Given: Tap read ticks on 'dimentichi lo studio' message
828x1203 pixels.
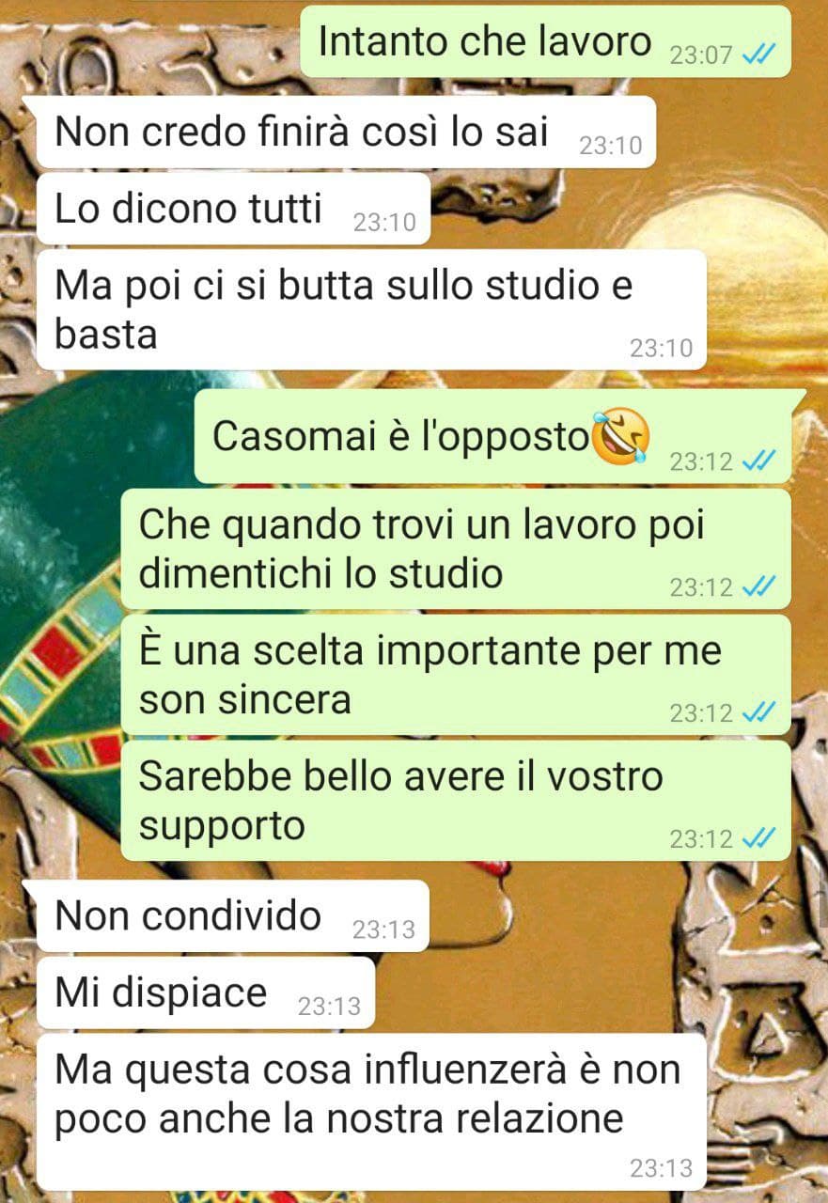Looking at the screenshot, I should coord(758,587).
